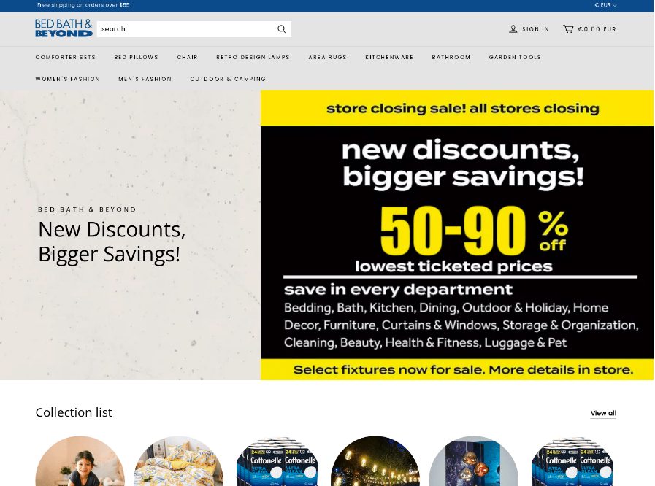The image size is (655, 486).
Task: Open the Comforter Sets menu
Action: pyautogui.click(x=66, y=57)
